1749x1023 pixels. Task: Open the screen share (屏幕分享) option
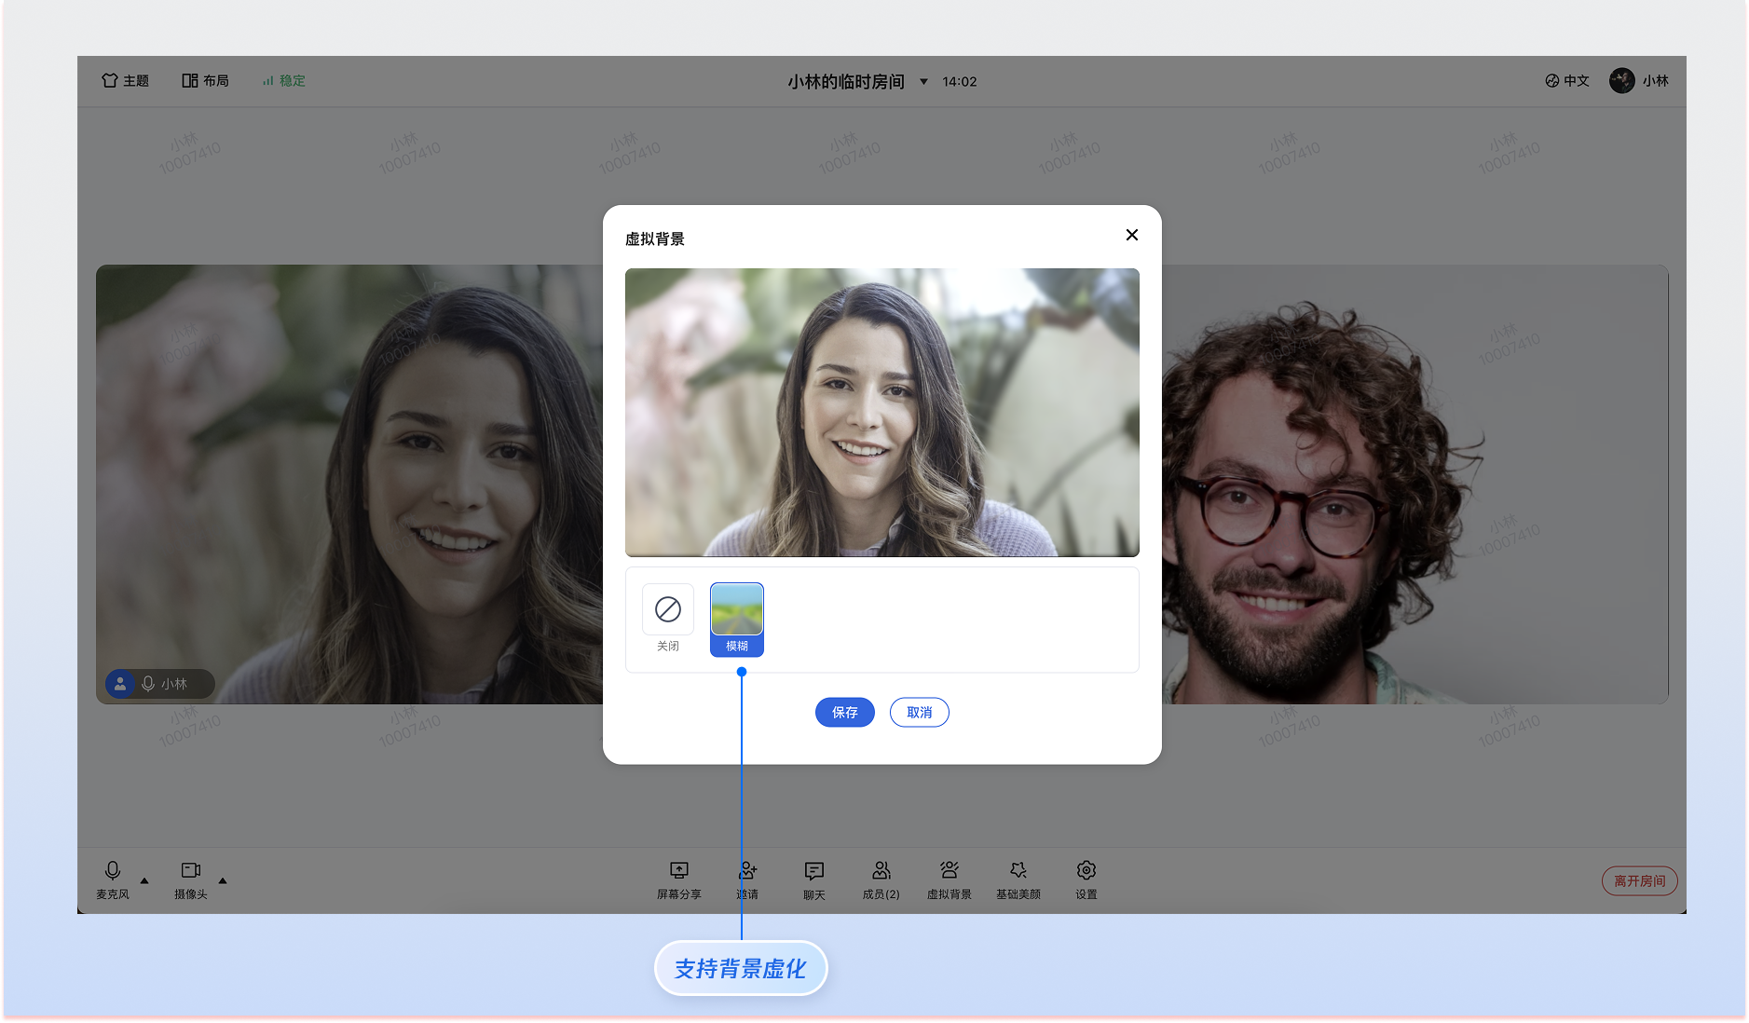[x=678, y=879]
